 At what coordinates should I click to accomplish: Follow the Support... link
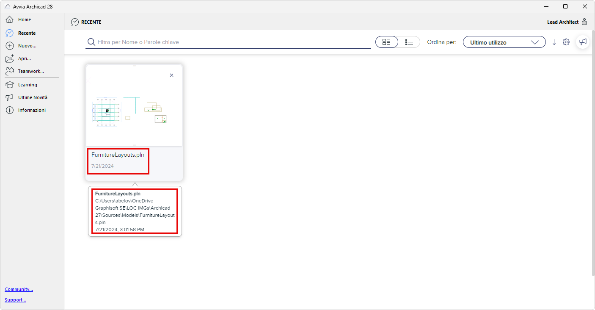15,300
